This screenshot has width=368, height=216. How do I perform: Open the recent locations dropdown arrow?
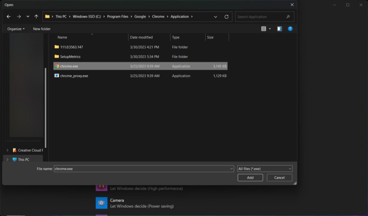pos(28,17)
